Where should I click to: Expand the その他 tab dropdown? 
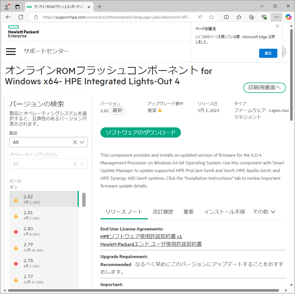(264, 212)
